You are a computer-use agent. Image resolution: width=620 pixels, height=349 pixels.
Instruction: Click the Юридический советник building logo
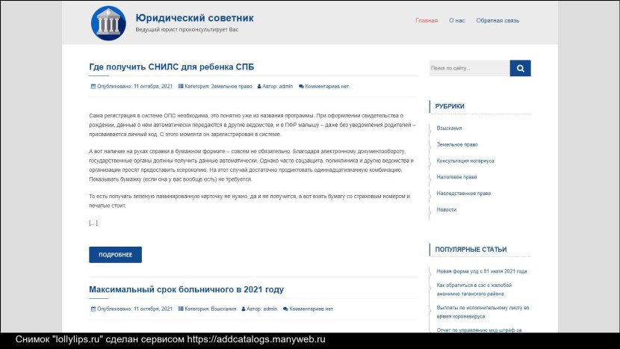[x=108, y=22]
